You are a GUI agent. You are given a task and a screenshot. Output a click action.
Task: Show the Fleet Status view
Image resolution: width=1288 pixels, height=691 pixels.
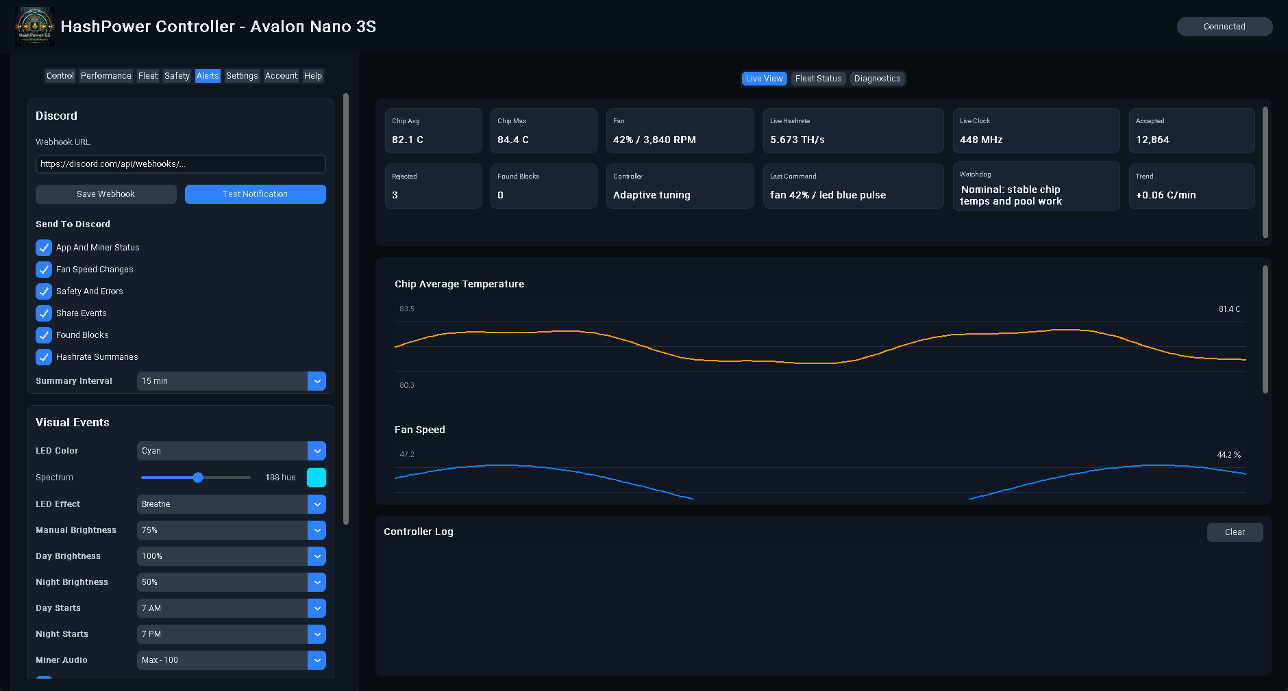coord(818,79)
